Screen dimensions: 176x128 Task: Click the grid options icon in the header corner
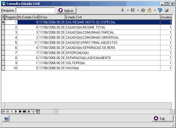[x=3, y=17]
